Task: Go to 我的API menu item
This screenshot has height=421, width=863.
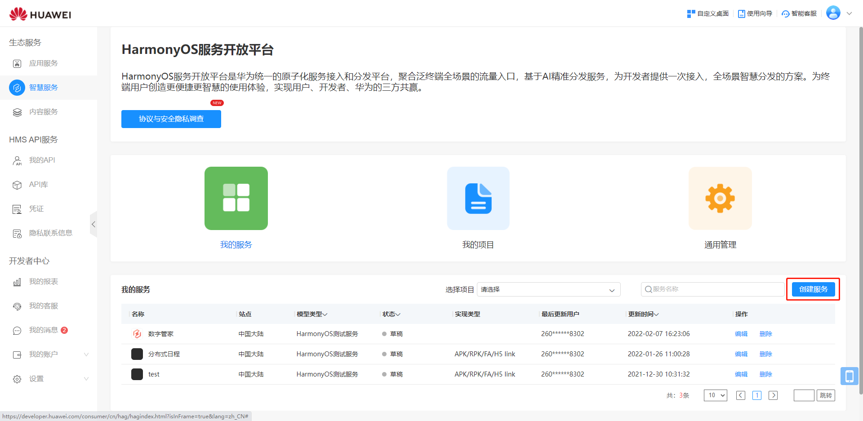Action: (42, 160)
